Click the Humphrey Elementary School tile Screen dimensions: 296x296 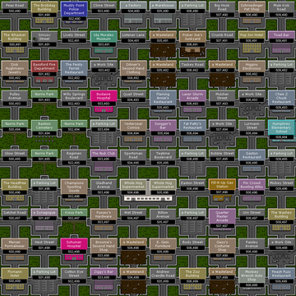point(281,127)
